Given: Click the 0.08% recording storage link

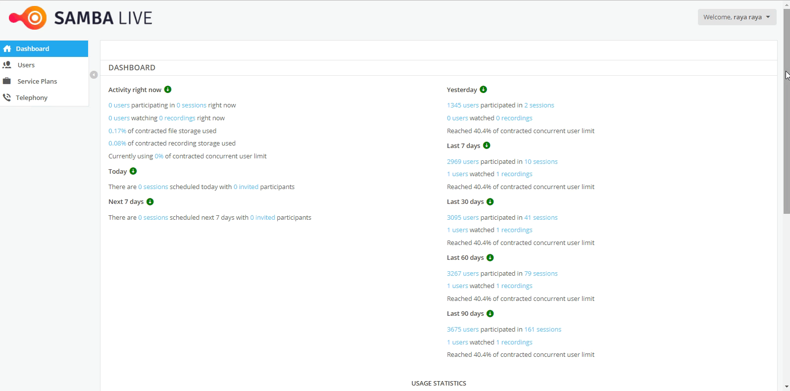Looking at the screenshot, I should click(117, 143).
